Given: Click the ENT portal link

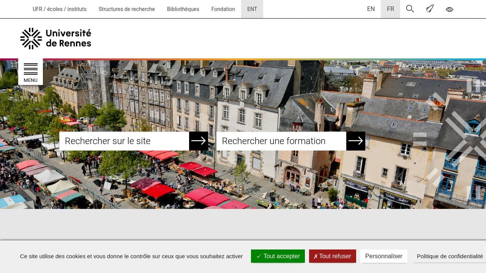Looking at the screenshot, I should [252, 9].
